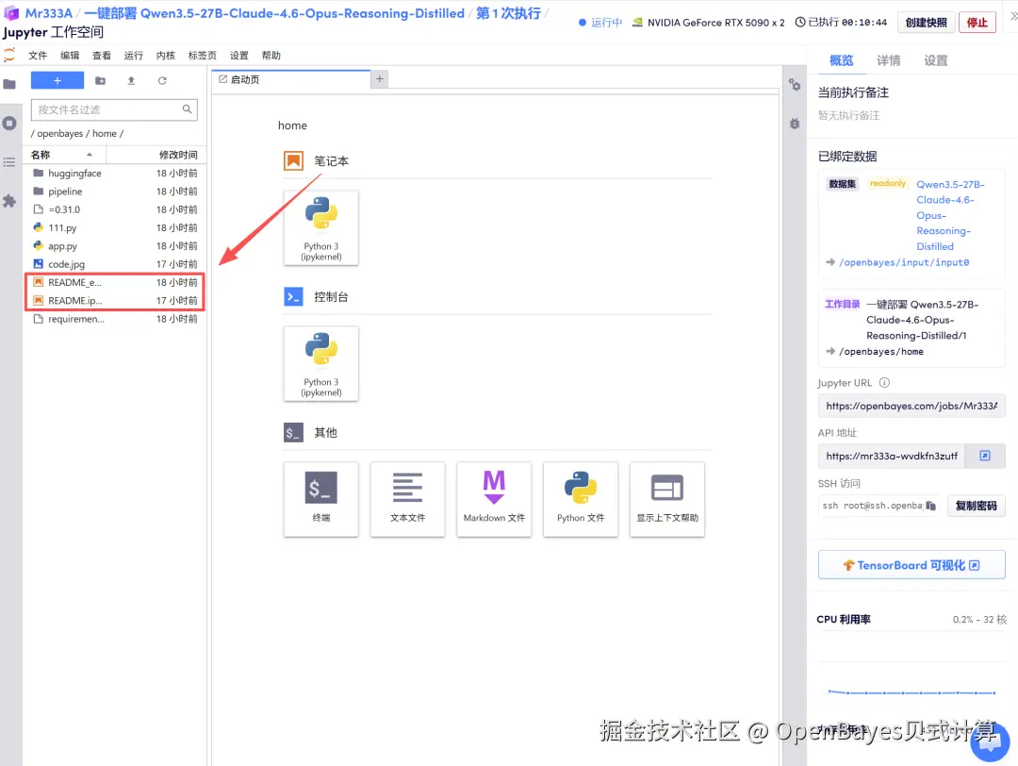Screen dimensions: 1018x766
Task: Select the 启动页 tab
Action: click(291, 79)
